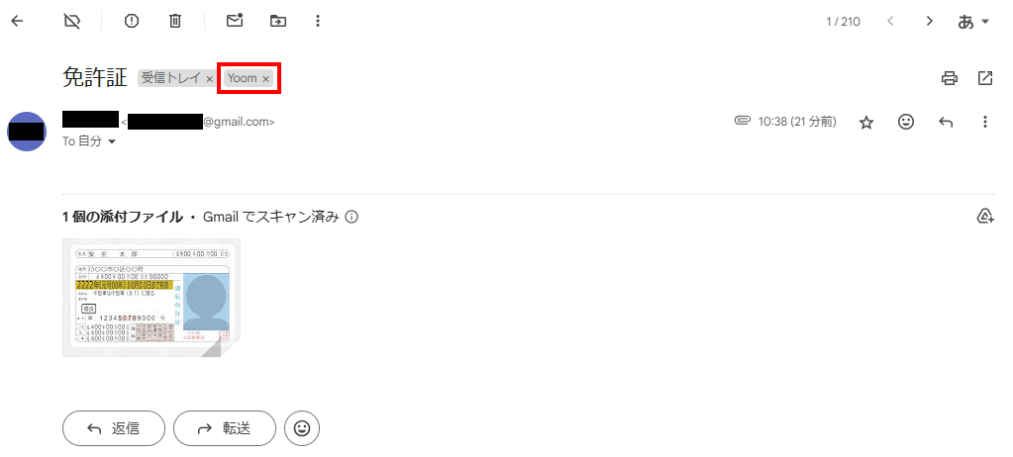The height and width of the screenshot is (457, 1013).
Task: Open message options three-dot menu
Action: coord(984,122)
